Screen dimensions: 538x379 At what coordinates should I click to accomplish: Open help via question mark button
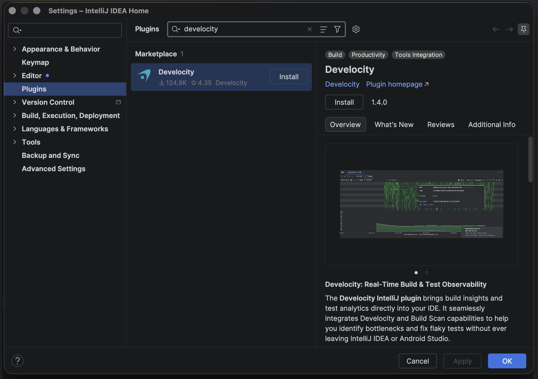pyautogui.click(x=17, y=361)
